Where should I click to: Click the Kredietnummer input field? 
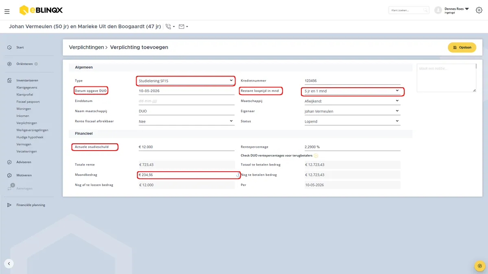pos(352,81)
